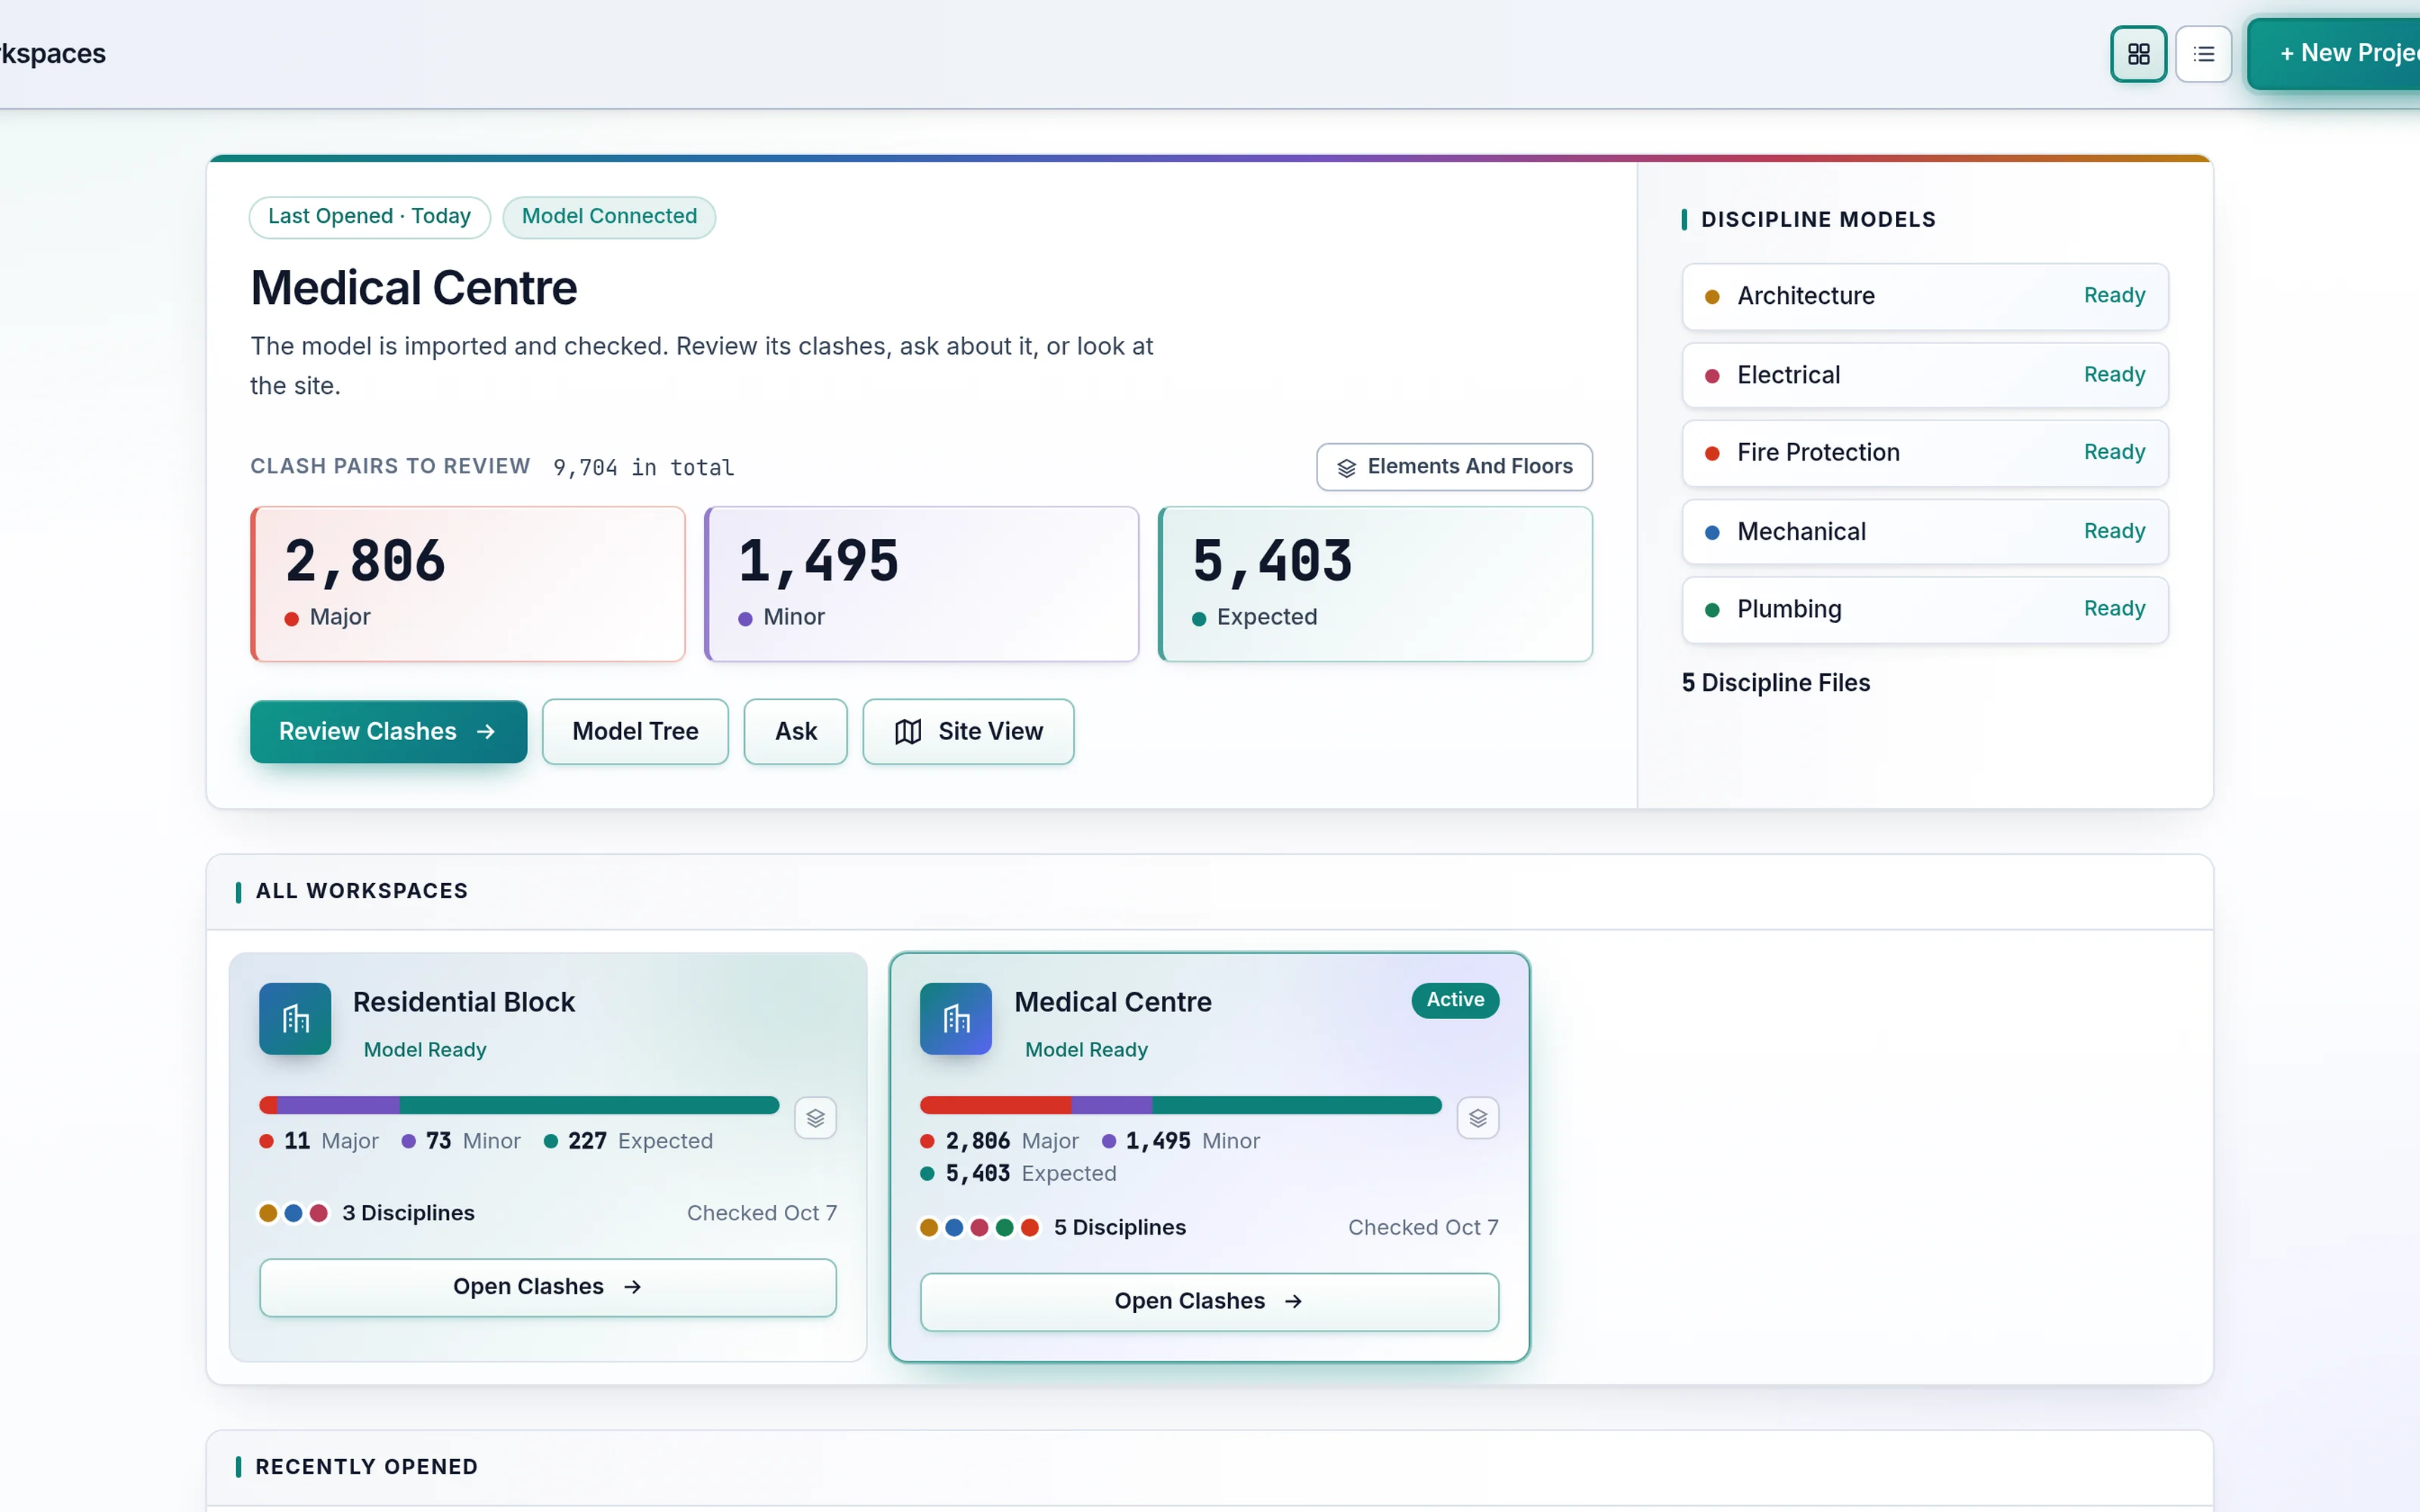Viewport: 2420px width, 1512px height.
Task: Switch to grid view layout
Action: pyautogui.click(x=2138, y=54)
